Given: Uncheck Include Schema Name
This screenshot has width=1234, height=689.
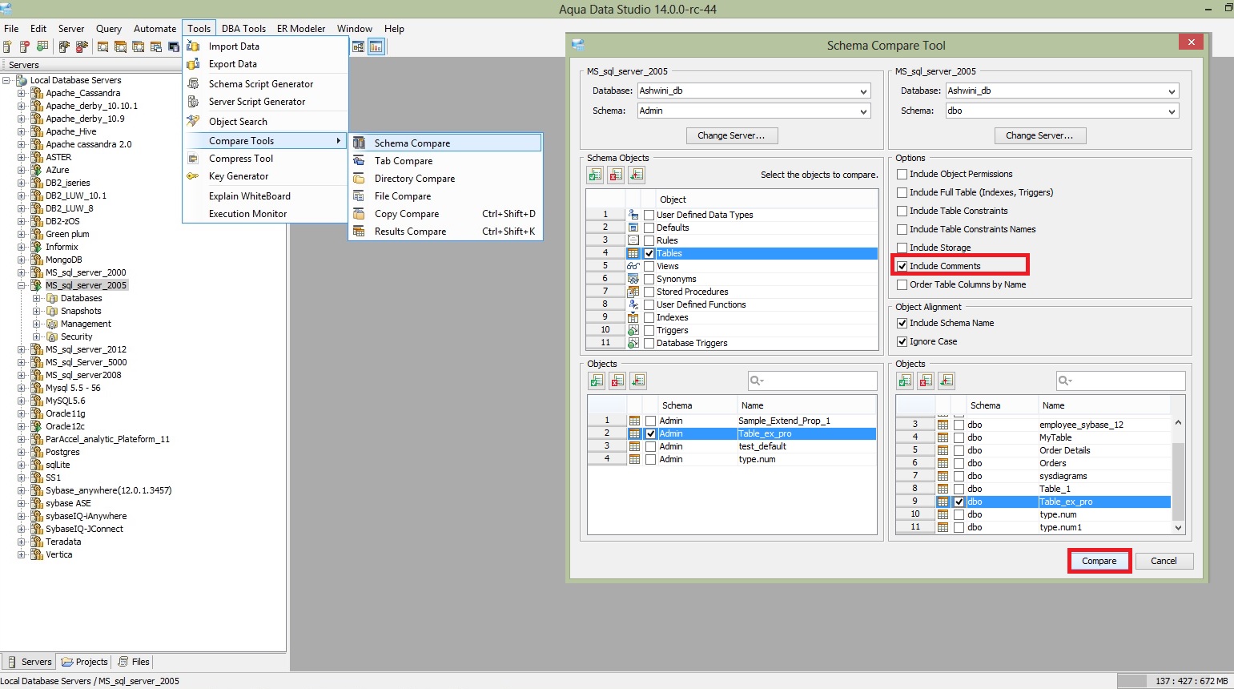Looking at the screenshot, I should 902,323.
